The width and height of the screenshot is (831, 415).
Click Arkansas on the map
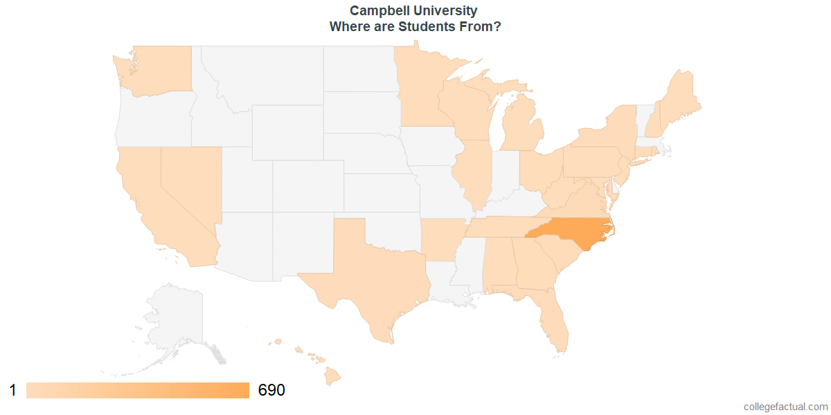tap(441, 240)
